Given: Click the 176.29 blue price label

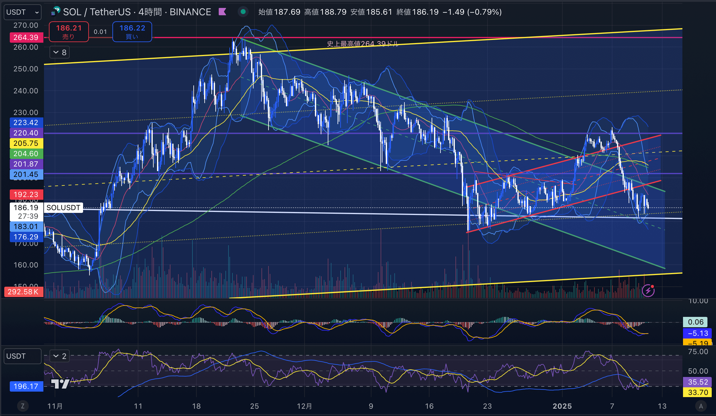Looking at the screenshot, I should tap(26, 237).
